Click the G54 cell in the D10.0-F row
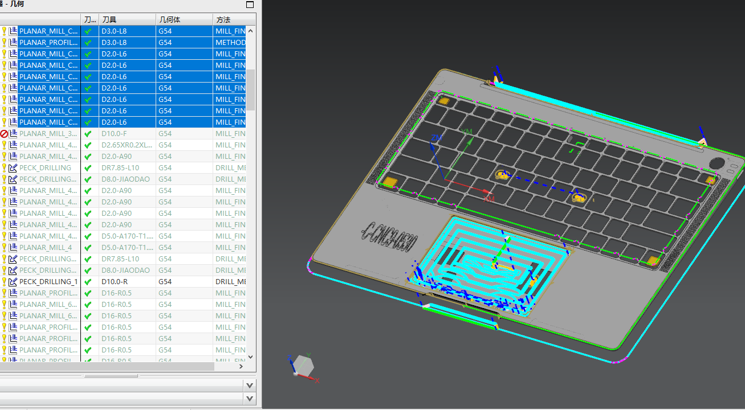This screenshot has width=745, height=410. point(185,134)
